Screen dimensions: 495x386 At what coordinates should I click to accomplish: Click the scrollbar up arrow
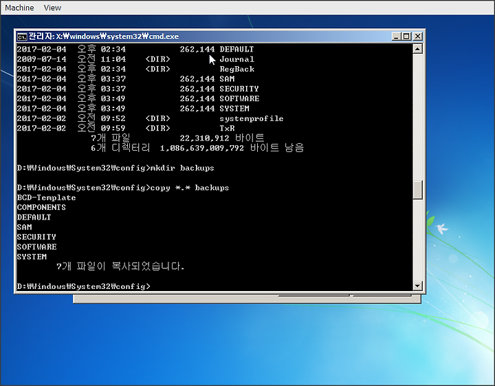click(x=418, y=49)
